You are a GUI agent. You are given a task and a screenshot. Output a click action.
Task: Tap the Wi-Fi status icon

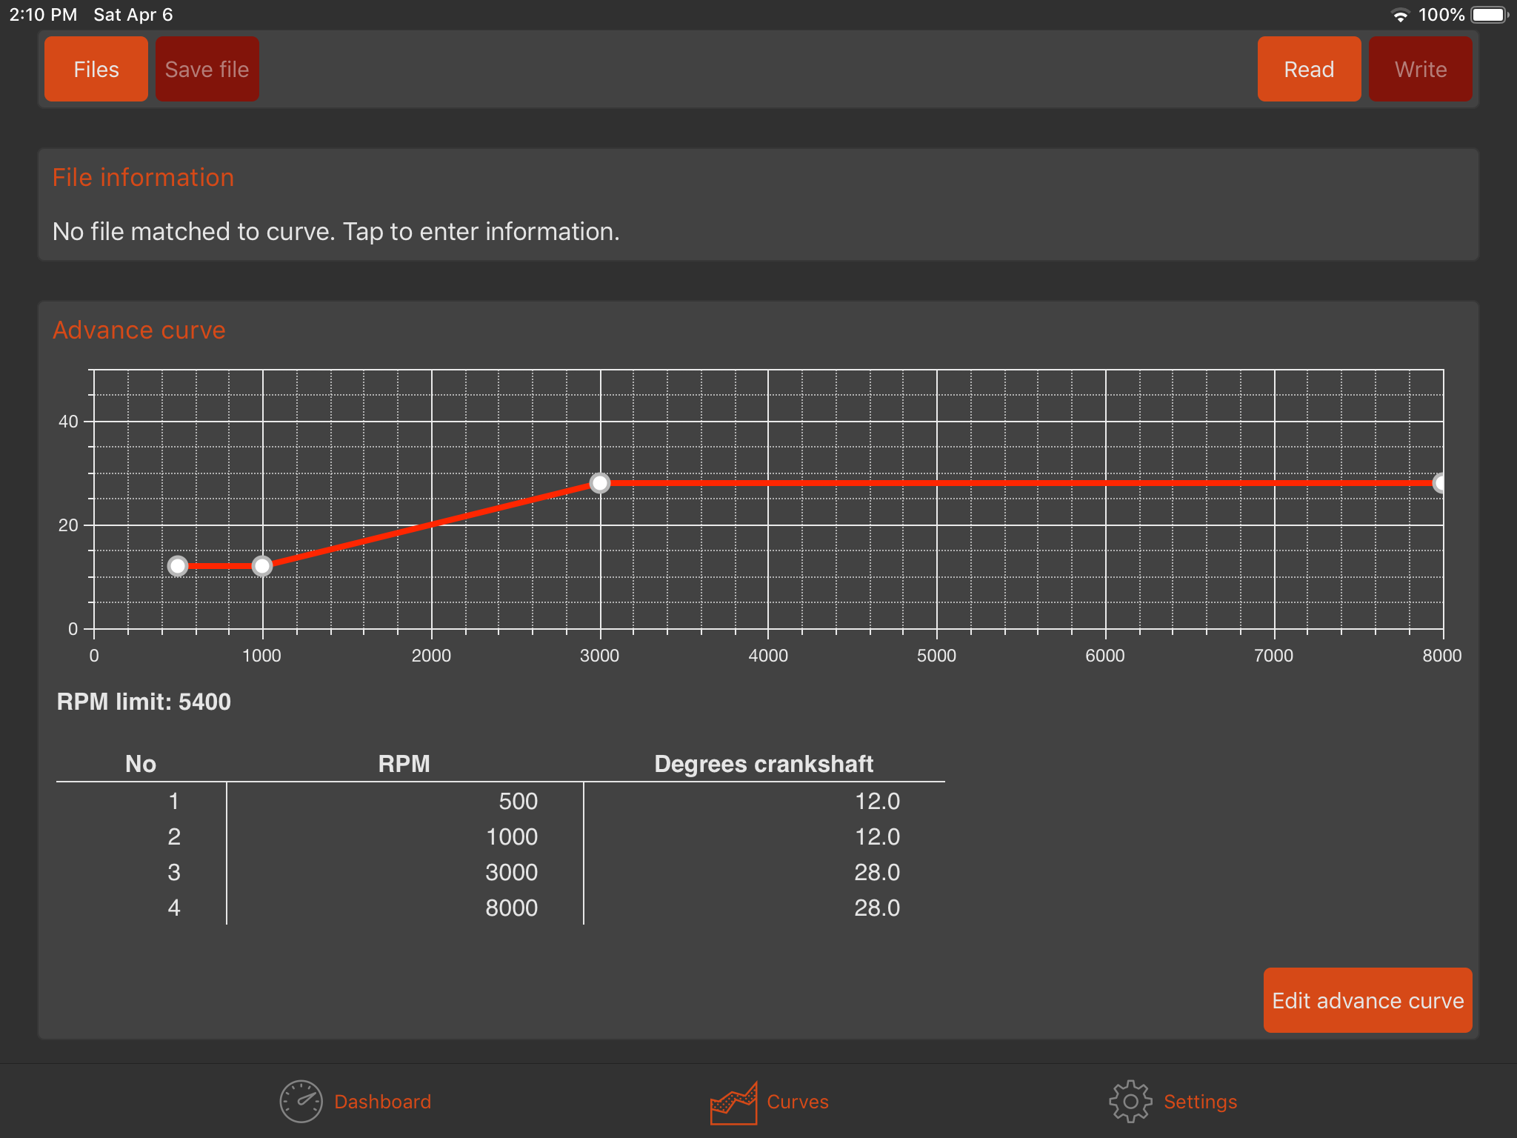pos(1400,15)
